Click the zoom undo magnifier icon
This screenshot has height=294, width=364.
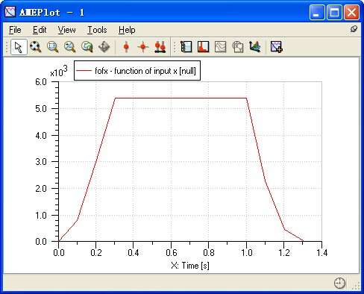click(x=87, y=47)
